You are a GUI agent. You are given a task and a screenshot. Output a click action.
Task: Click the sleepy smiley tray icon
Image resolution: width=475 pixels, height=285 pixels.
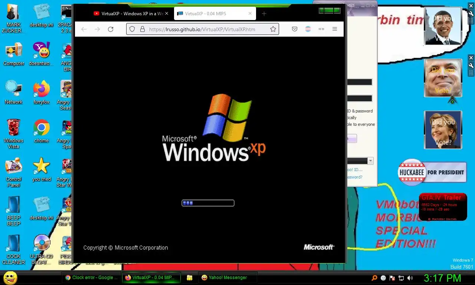pyautogui.click(x=383, y=278)
